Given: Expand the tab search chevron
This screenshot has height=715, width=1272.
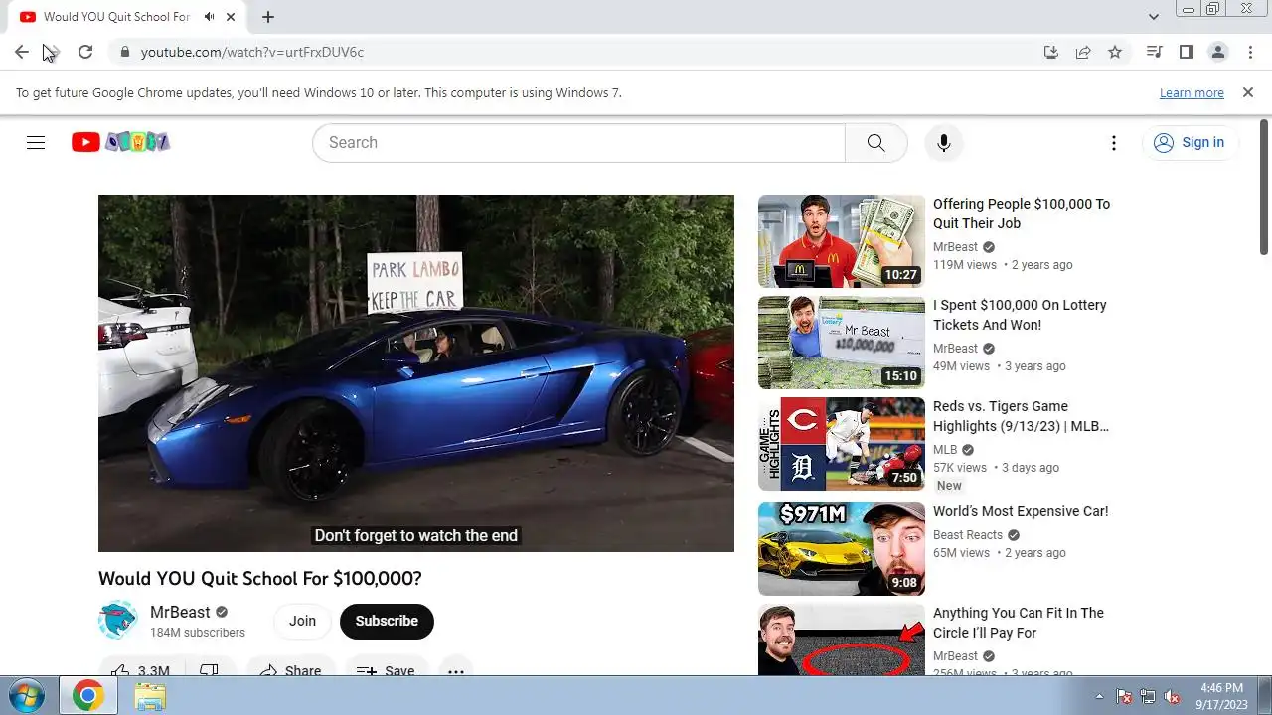Looking at the screenshot, I should click(x=1154, y=17).
